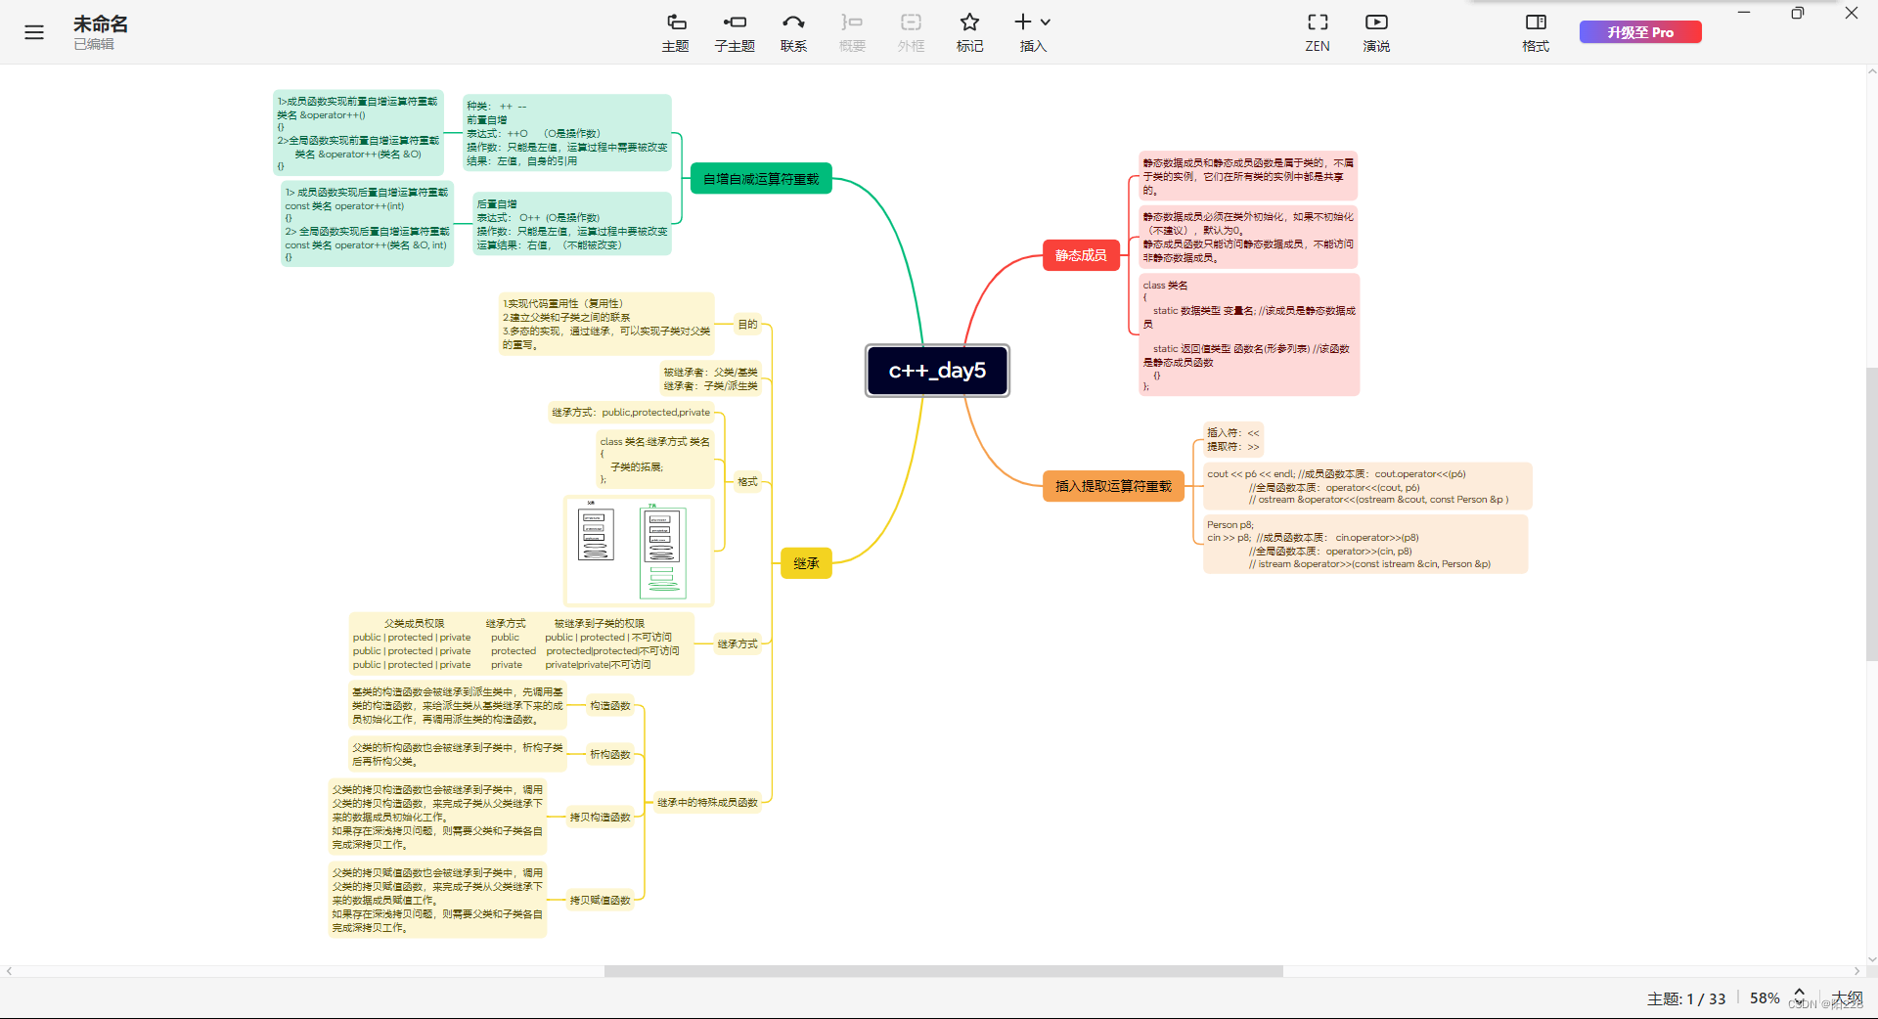The image size is (1878, 1019).
Task: Click the scroll up arrow
Action: click(x=1871, y=71)
